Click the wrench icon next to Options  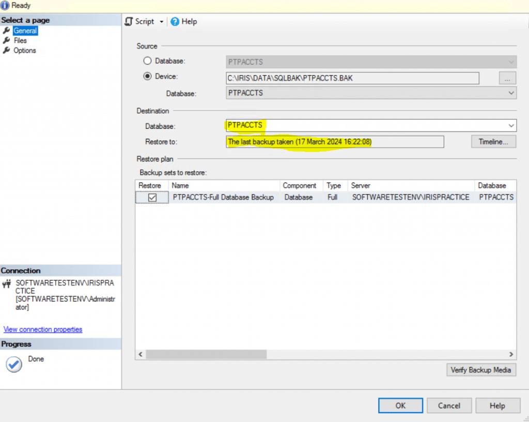click(x=6, y=50)
